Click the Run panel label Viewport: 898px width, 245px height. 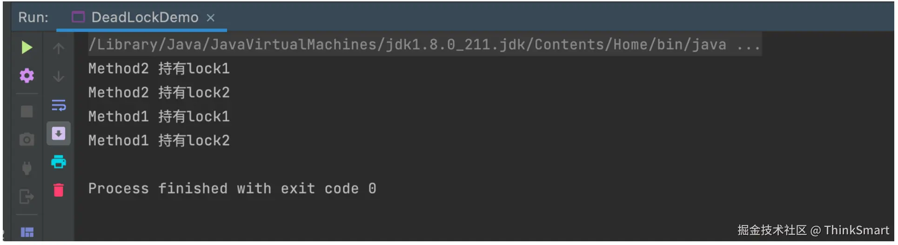pyautogui.click(x=33, y=18)
